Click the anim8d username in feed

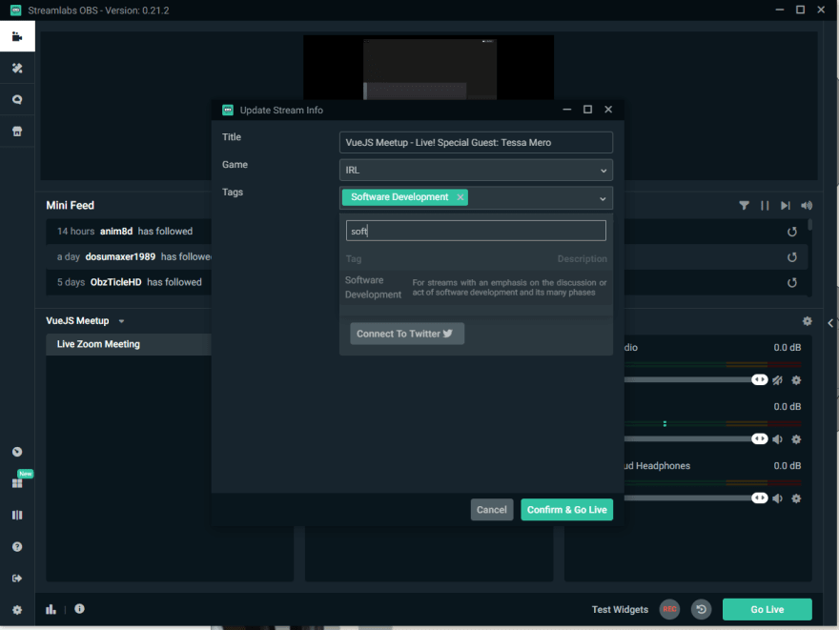click(116, 231)
